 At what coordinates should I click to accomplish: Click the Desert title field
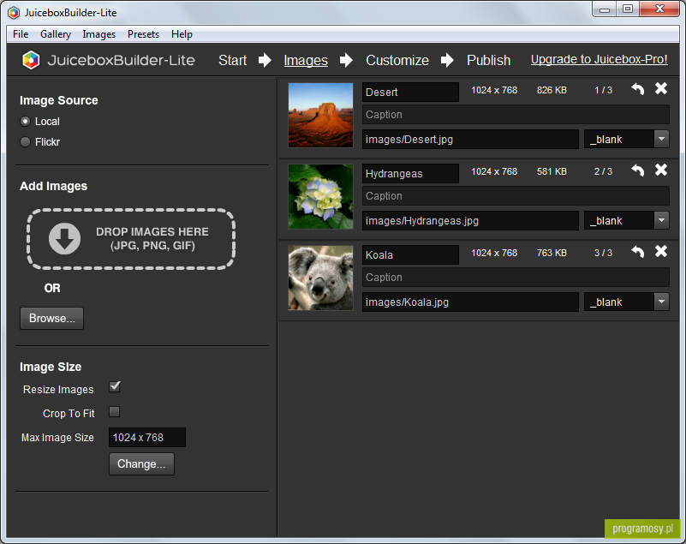[x=410, y=93]
